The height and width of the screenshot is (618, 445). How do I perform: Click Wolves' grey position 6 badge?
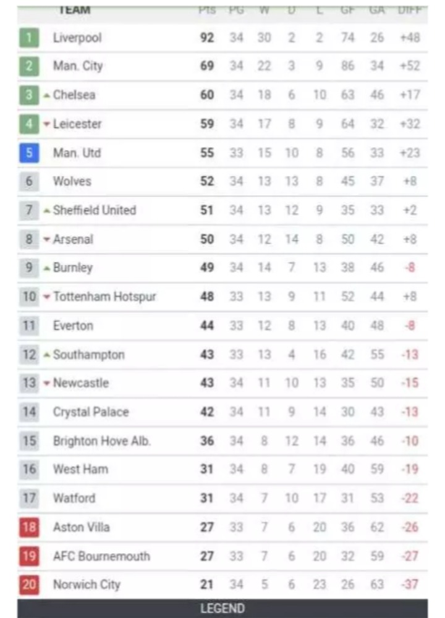click(x=29, y=182)
